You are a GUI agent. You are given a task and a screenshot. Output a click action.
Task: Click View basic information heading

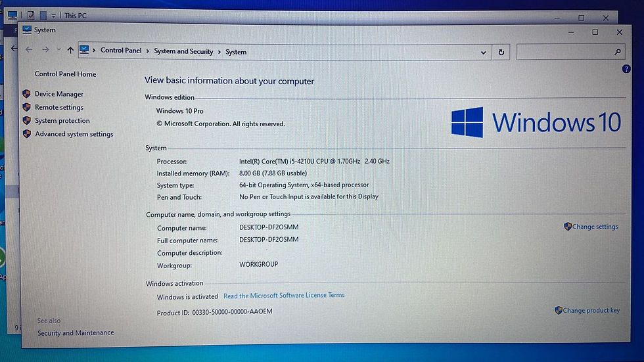(229, 81)
